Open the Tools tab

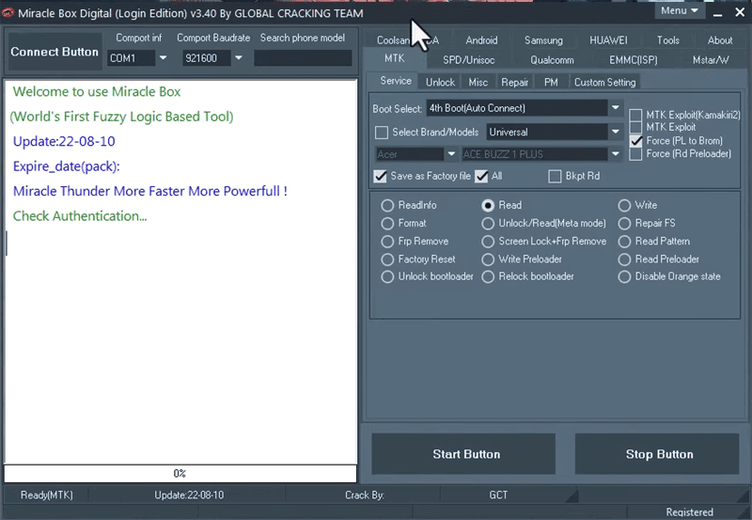pos(668,40)
